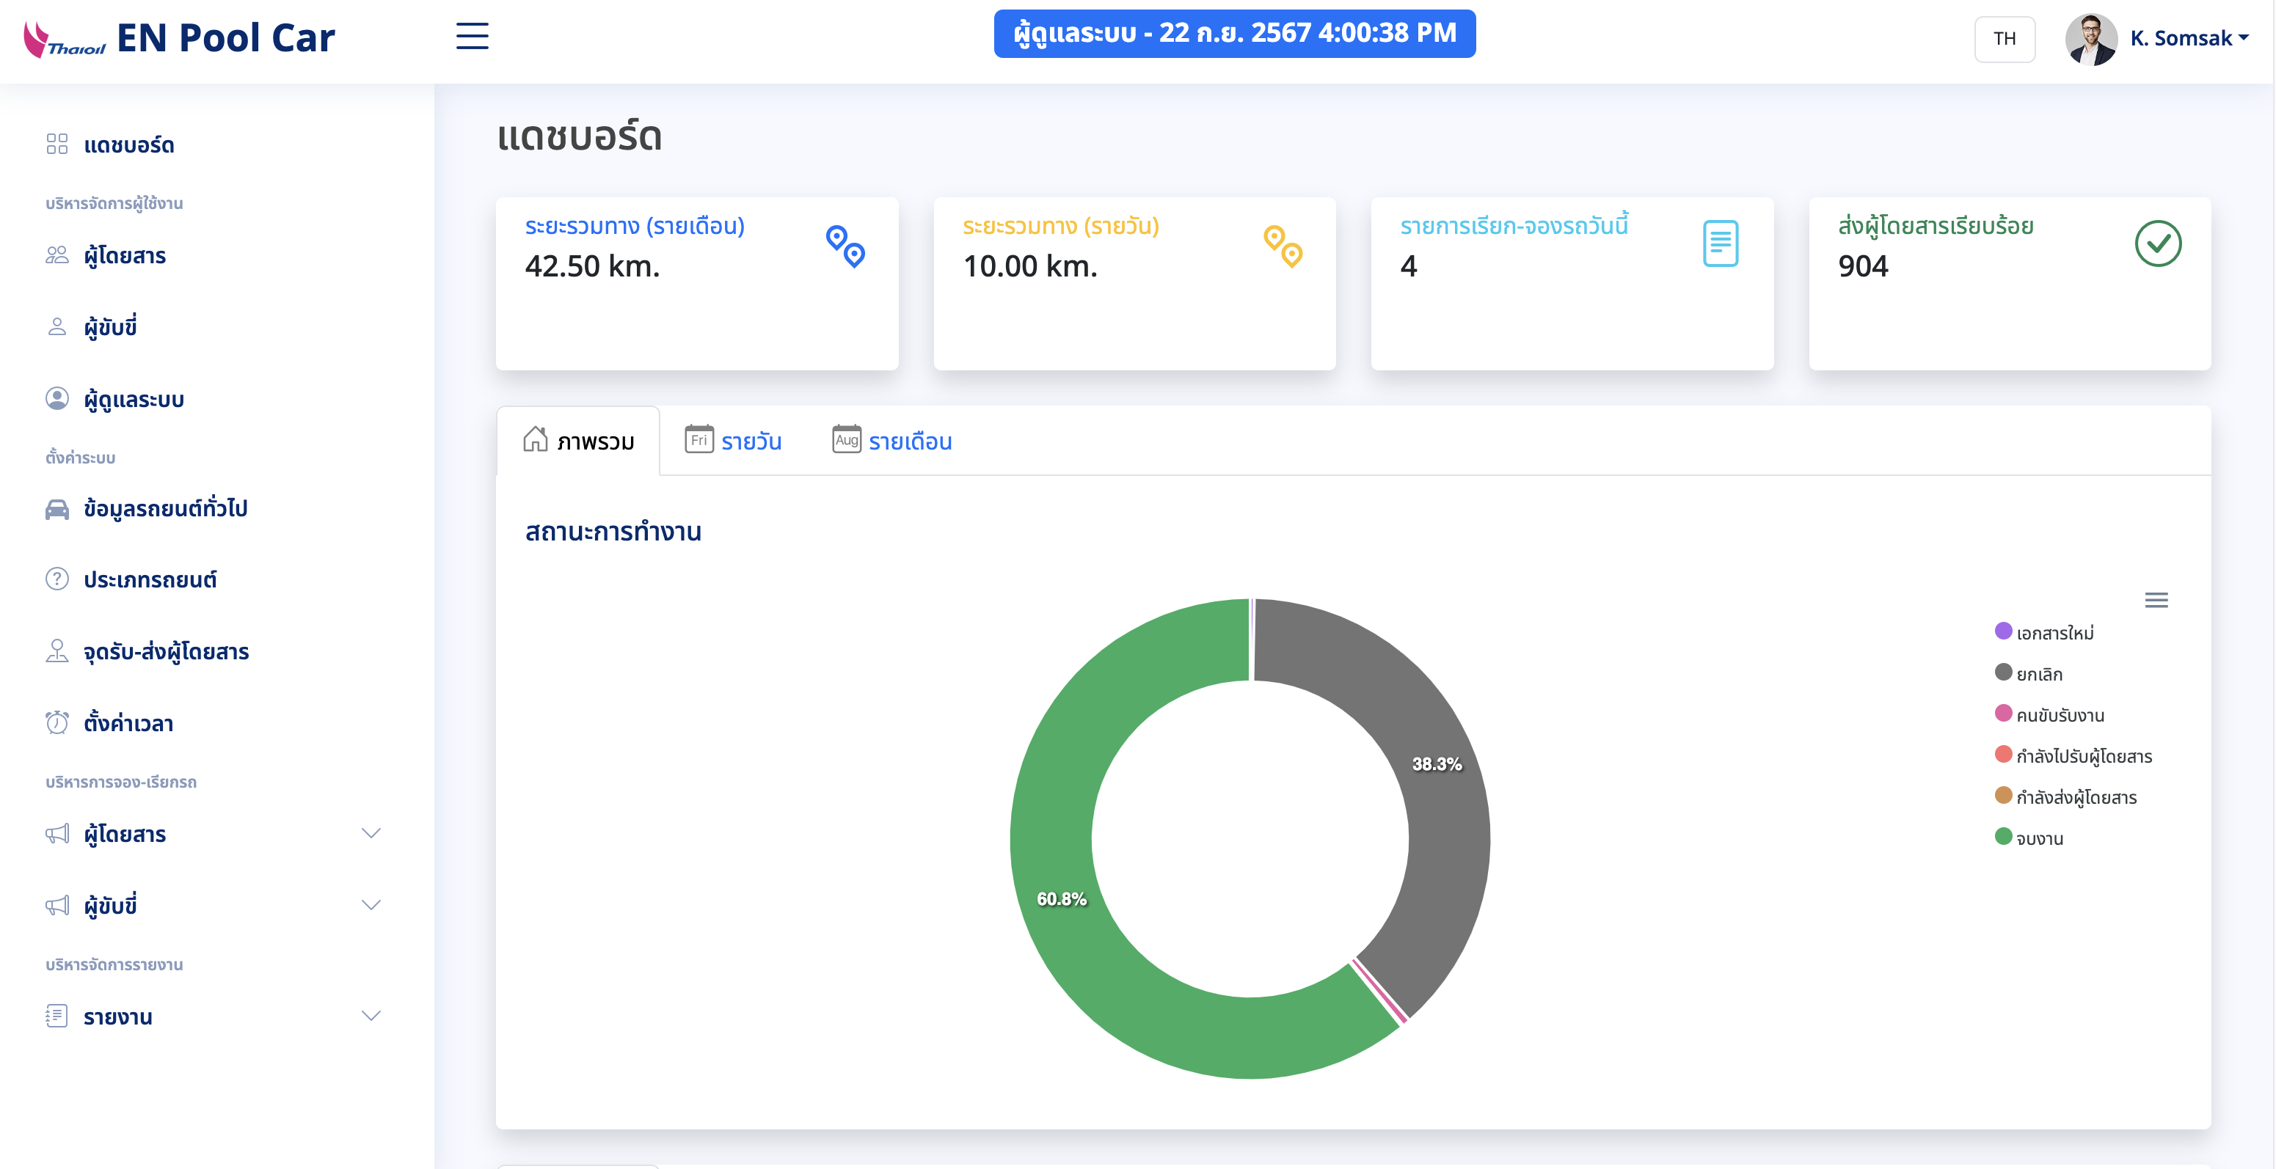This screenshot has height=1169, width=2276.
Task: Open ผู้ดูแลระบบ sidebar link
Action: pos(134,400)
